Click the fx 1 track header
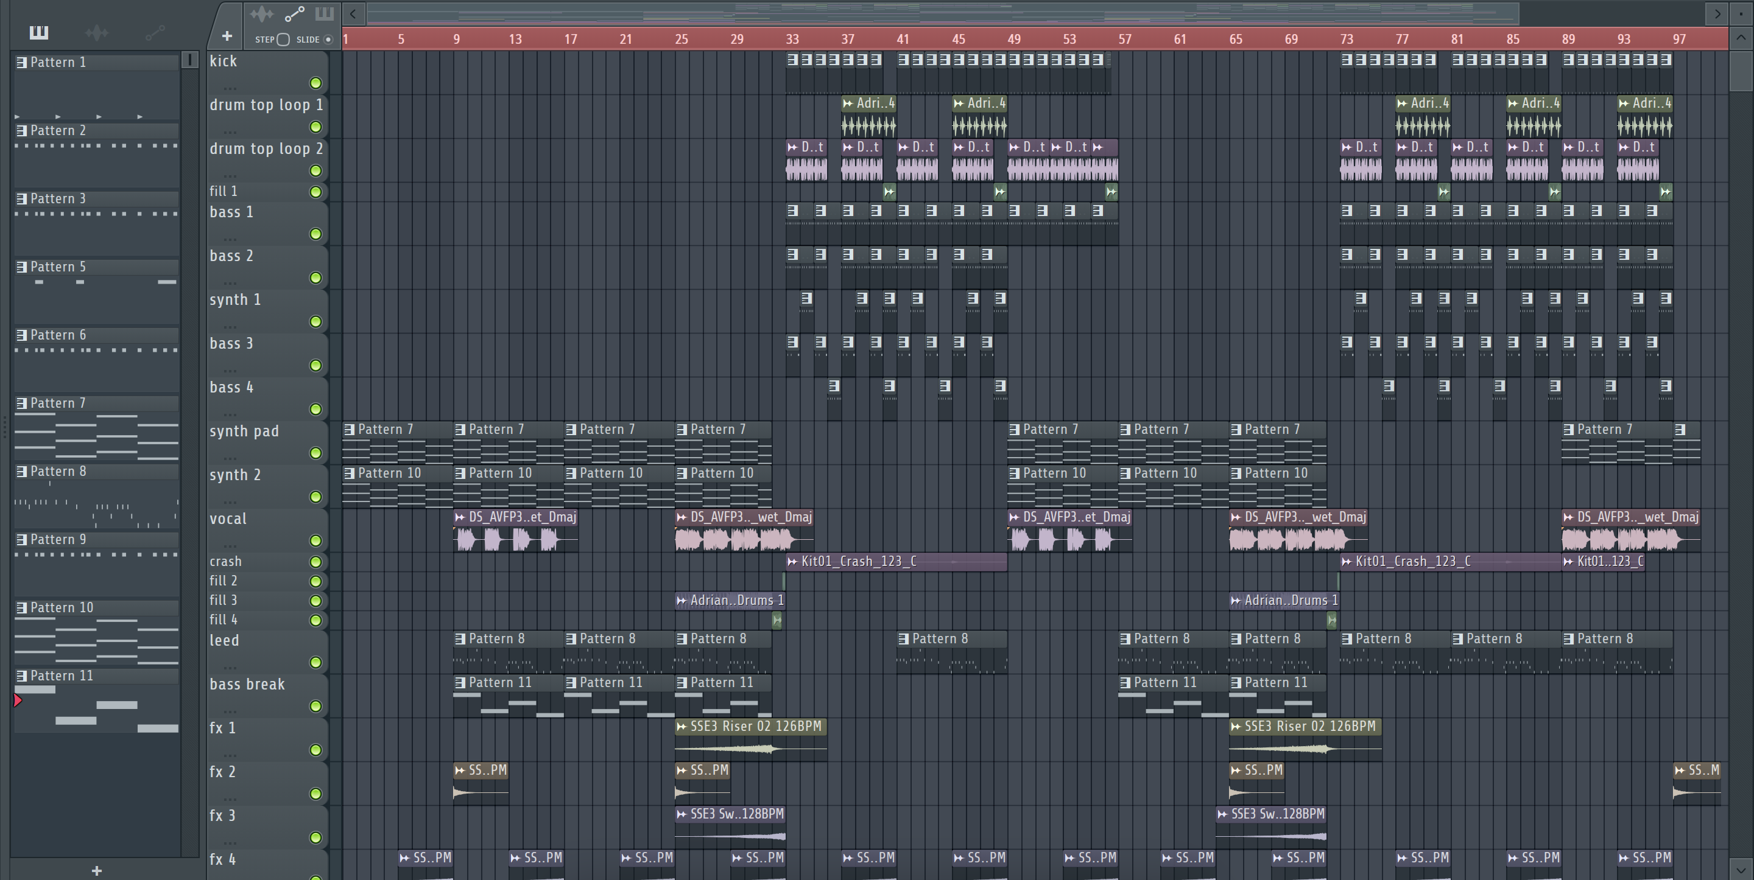1754x880 pixels. pos(267,739)
